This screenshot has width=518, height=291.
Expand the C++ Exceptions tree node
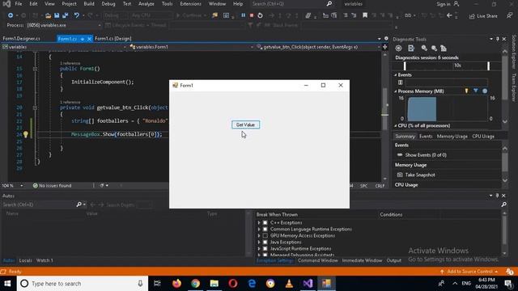coord(259,223)
